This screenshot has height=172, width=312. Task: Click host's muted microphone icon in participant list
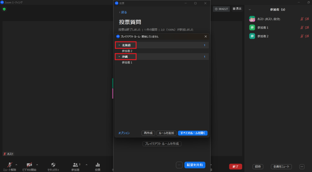pos(302,19)
